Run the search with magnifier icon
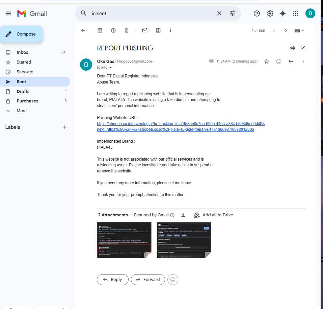323x309 pixels. [83, 13]
